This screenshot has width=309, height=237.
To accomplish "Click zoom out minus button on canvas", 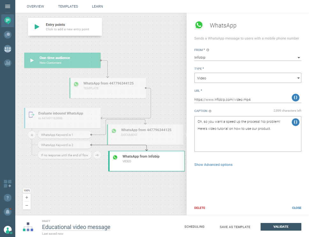I will [x=27, y=205].
